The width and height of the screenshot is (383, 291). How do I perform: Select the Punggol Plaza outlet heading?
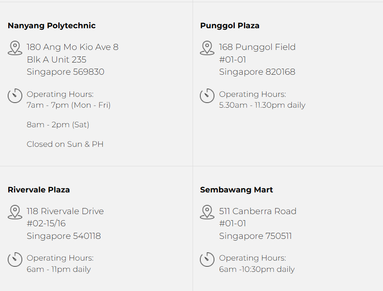[230, 26]
